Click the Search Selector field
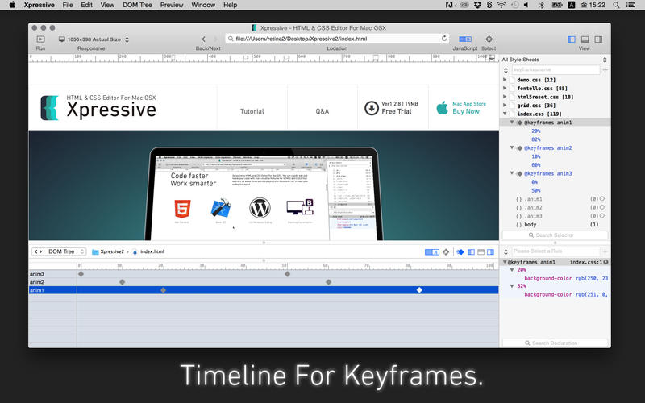Viewport: 645px width, 403px height. (x=555, y=235)
